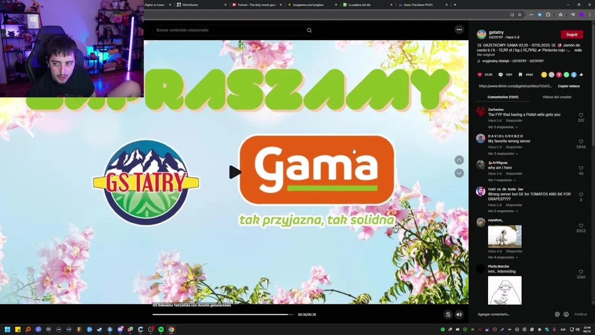Click the @ mention icon
595x335 pixels.
pyautogui.click(x=557, y=315)
